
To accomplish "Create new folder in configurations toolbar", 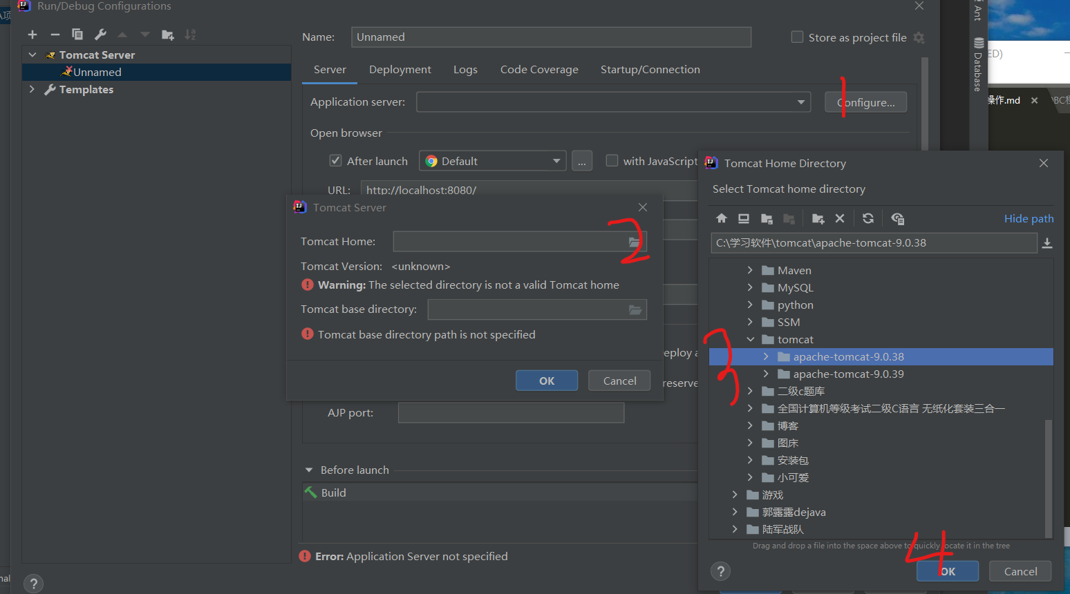I will tap(167, 35).
